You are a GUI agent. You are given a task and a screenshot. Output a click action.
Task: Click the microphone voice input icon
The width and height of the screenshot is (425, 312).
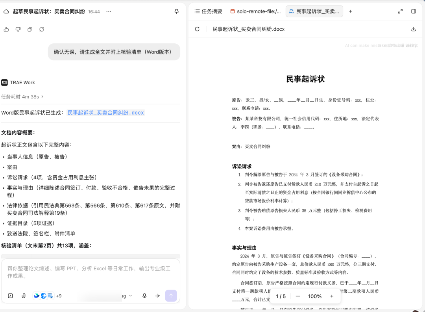(144, 296)
